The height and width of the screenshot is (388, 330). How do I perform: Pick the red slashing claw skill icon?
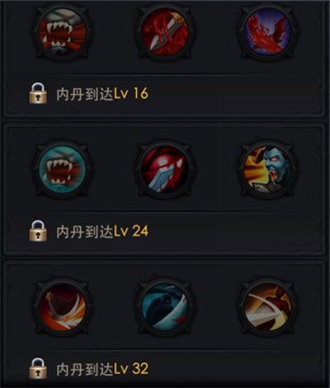(x=63, y=307)
